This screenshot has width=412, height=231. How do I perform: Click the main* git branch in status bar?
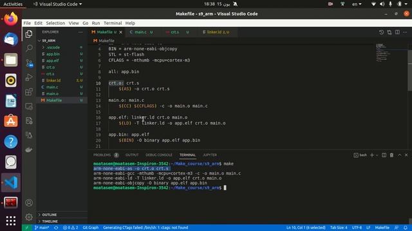point(42,228)
